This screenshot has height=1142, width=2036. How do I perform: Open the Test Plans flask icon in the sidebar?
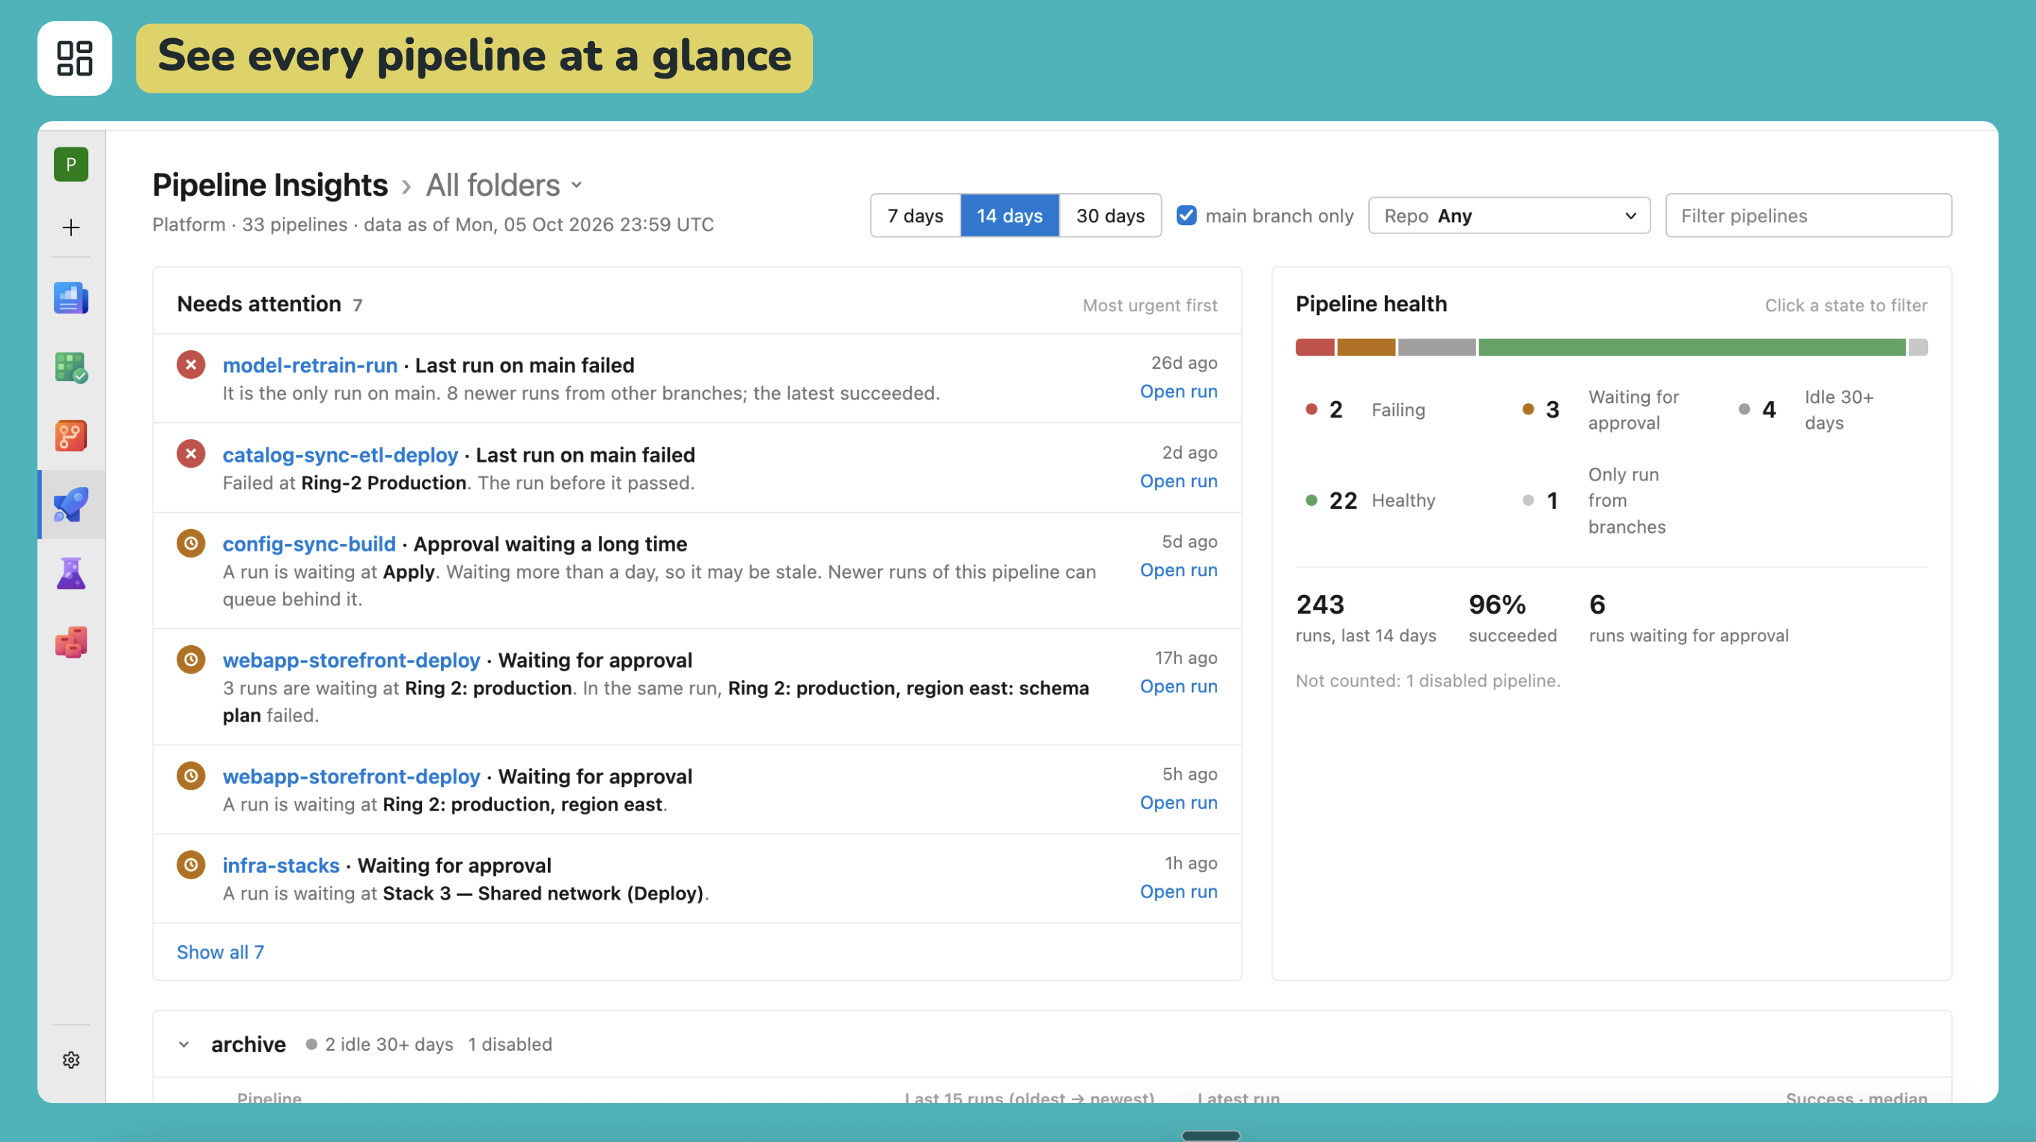[x=71, y=573]
